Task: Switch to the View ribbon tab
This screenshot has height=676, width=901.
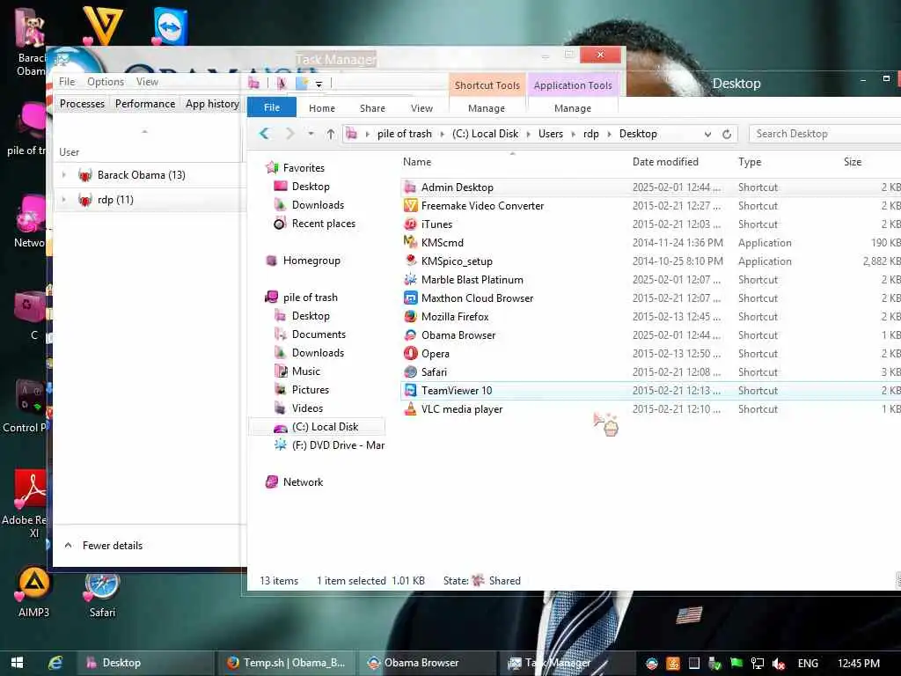Action: coord(421,108)
